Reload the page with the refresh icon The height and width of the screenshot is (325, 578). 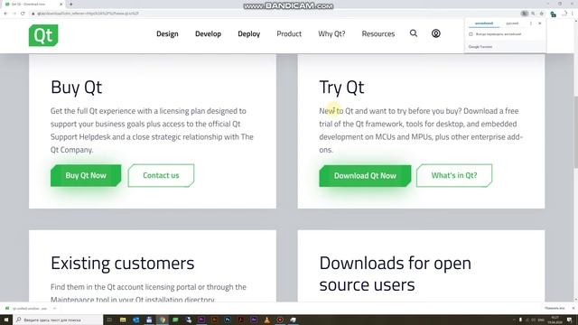[x=23, y=14]
